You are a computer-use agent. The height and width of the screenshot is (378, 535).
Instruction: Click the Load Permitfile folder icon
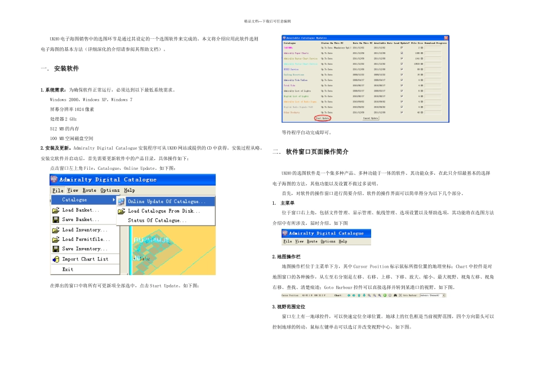pos(56,239)
